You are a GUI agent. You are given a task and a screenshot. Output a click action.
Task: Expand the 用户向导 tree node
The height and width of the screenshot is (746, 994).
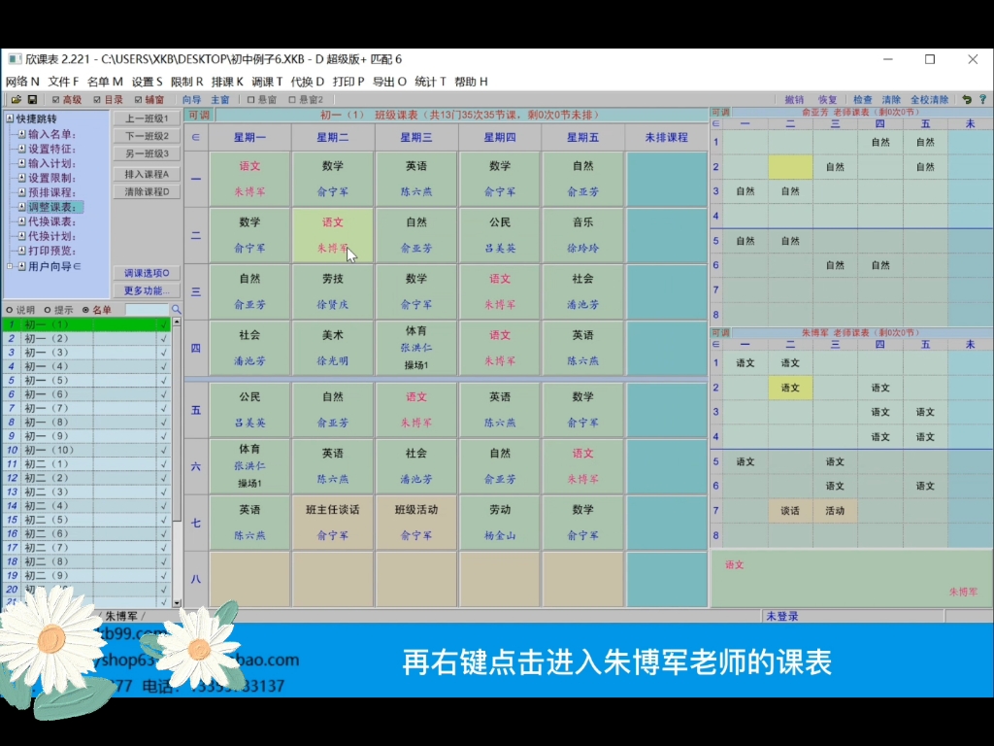click(10, 267)
